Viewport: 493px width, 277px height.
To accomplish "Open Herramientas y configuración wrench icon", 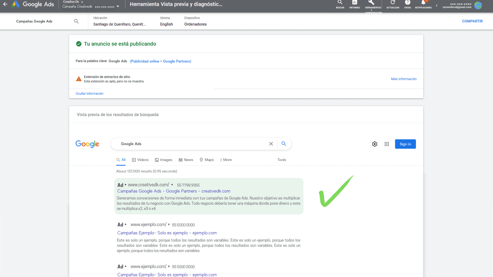I will tap(372, 3).
